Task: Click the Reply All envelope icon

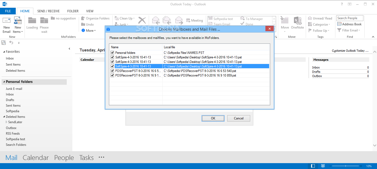Action: click(x=167, y=20)
